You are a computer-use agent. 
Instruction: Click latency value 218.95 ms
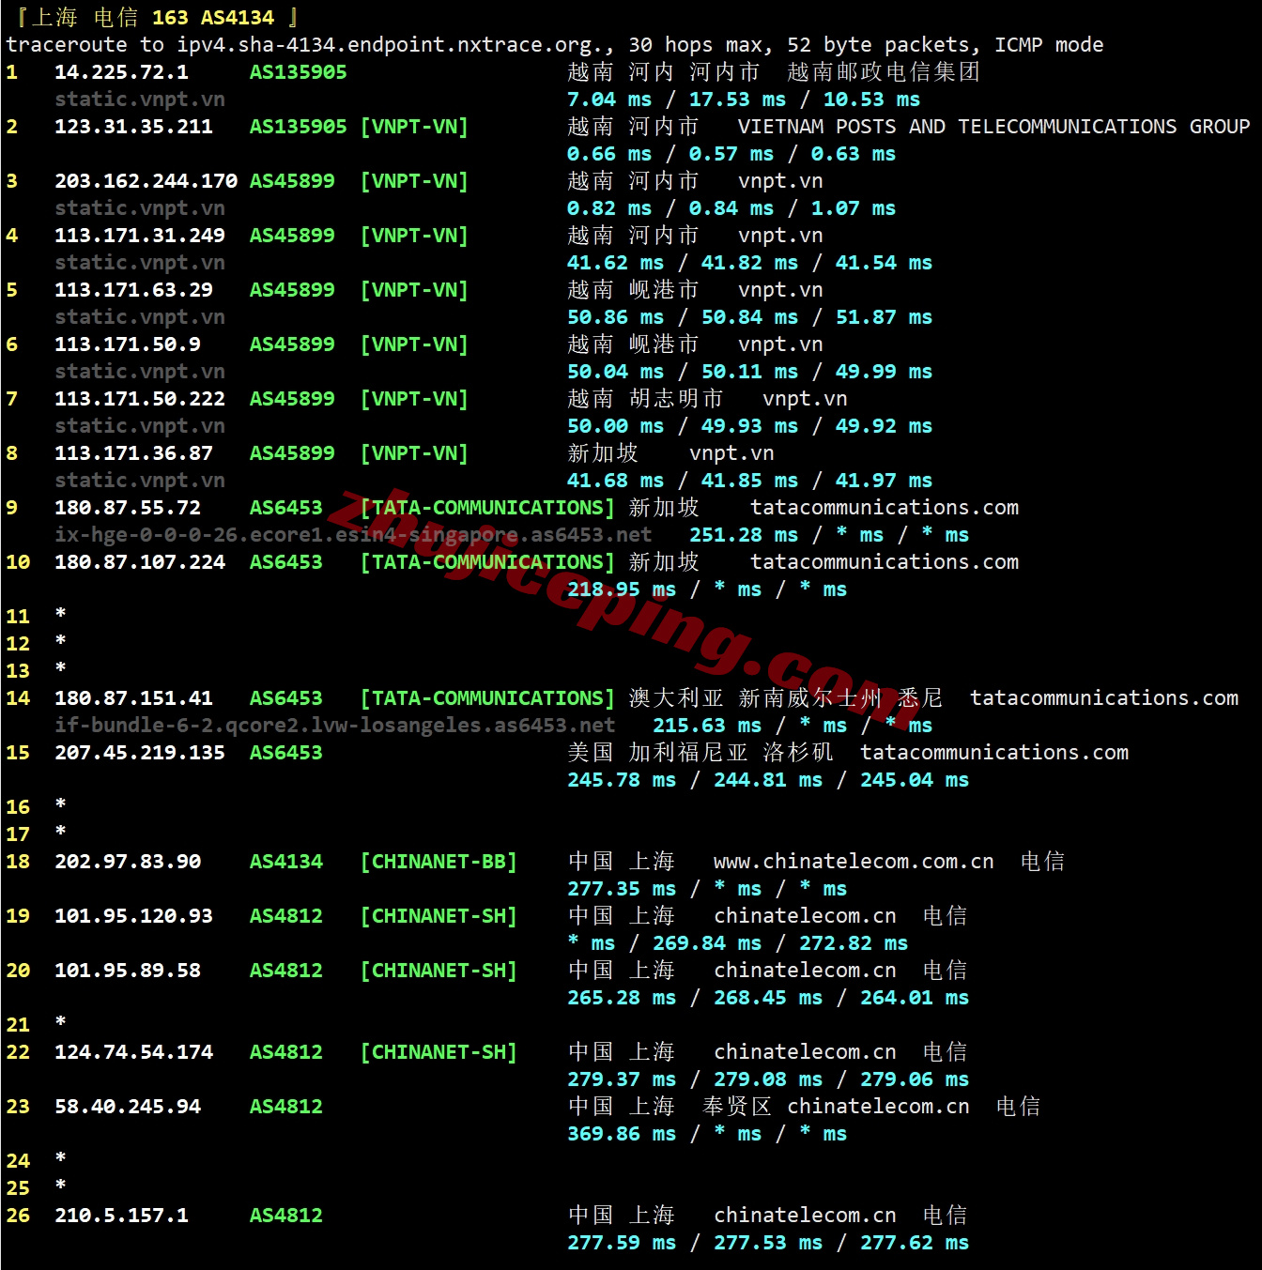tap(622, 589)
